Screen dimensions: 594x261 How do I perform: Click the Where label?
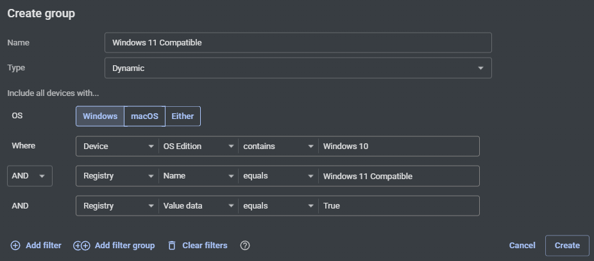[24, 146]
